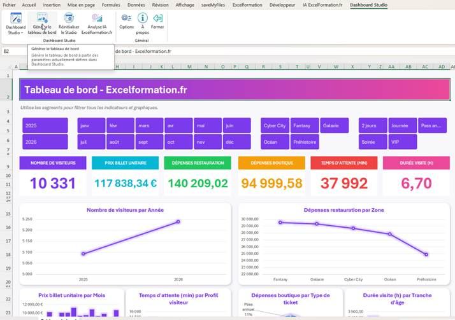Toggle the févr month slicer

coord(120,125)
